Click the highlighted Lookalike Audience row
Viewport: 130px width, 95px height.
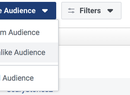point(29,53)
